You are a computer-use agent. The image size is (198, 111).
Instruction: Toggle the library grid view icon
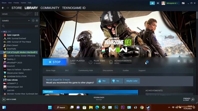[37, 14]
